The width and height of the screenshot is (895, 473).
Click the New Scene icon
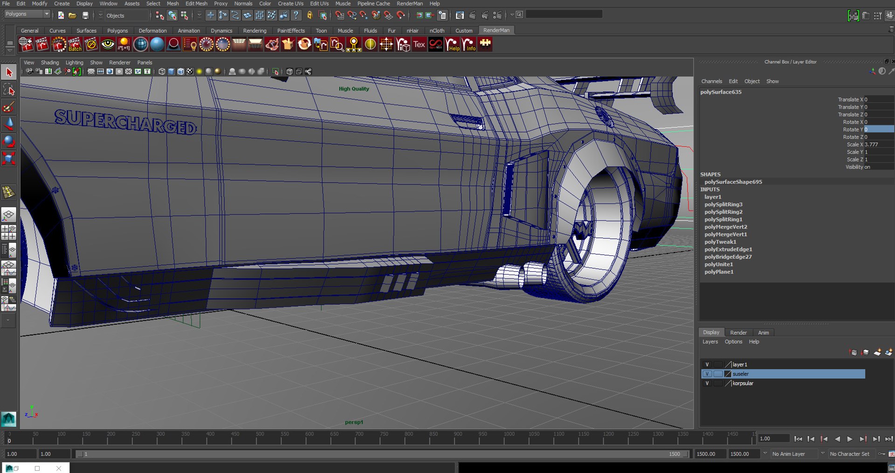(x=61, y=15)
